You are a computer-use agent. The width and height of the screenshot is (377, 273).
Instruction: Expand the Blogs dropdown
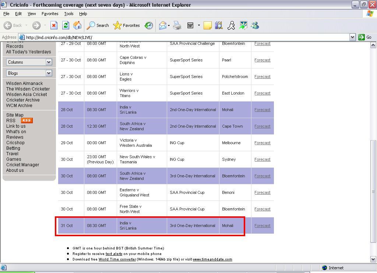(49, 73)
